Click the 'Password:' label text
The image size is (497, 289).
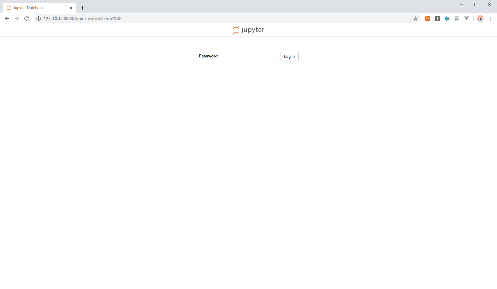click(209, 56)
